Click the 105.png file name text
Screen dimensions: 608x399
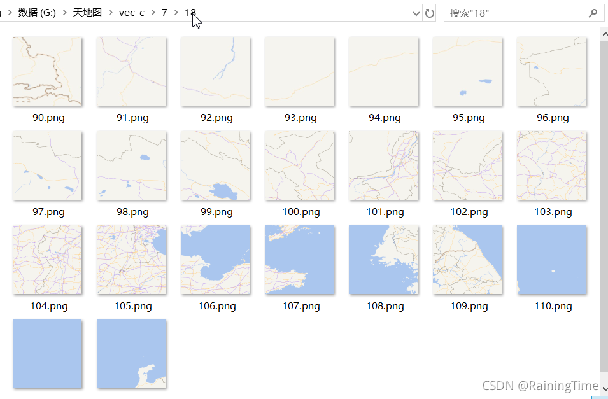[x=133, y=306]
